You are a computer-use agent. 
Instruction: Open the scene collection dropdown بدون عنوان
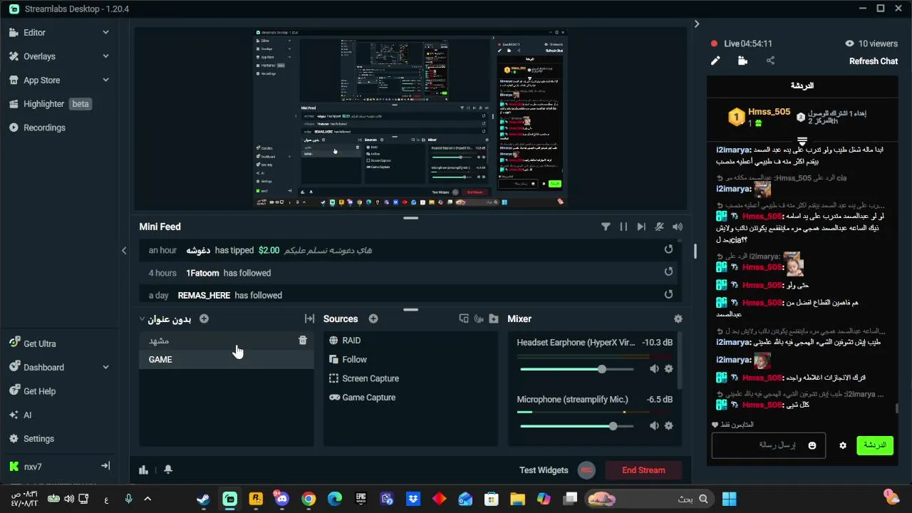tap(165, 319)
